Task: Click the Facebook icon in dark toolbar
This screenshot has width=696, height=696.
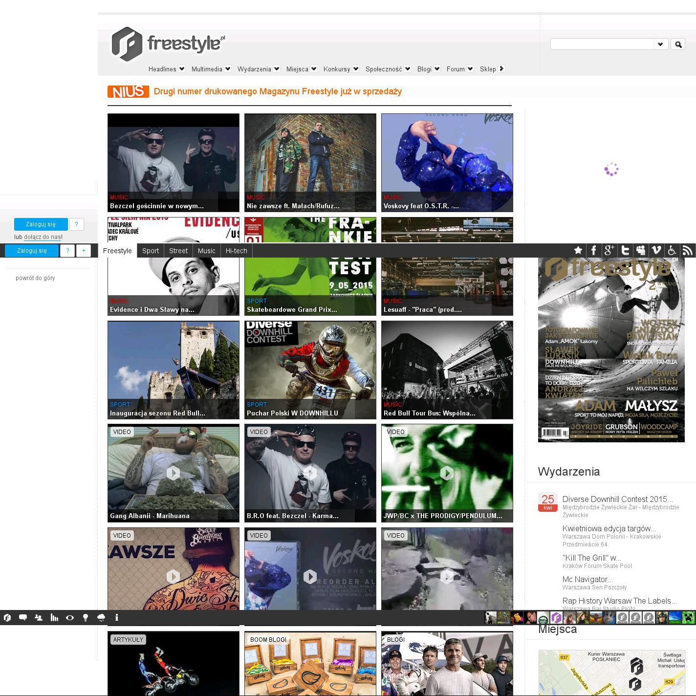Action: click(x=593, y=250)
